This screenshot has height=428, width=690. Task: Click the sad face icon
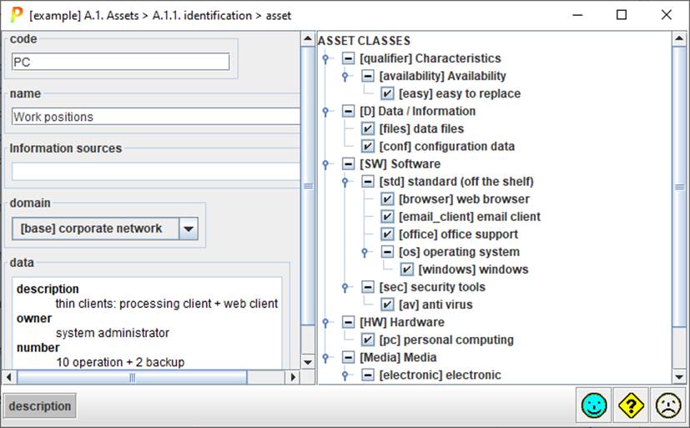tap(667, 406)
